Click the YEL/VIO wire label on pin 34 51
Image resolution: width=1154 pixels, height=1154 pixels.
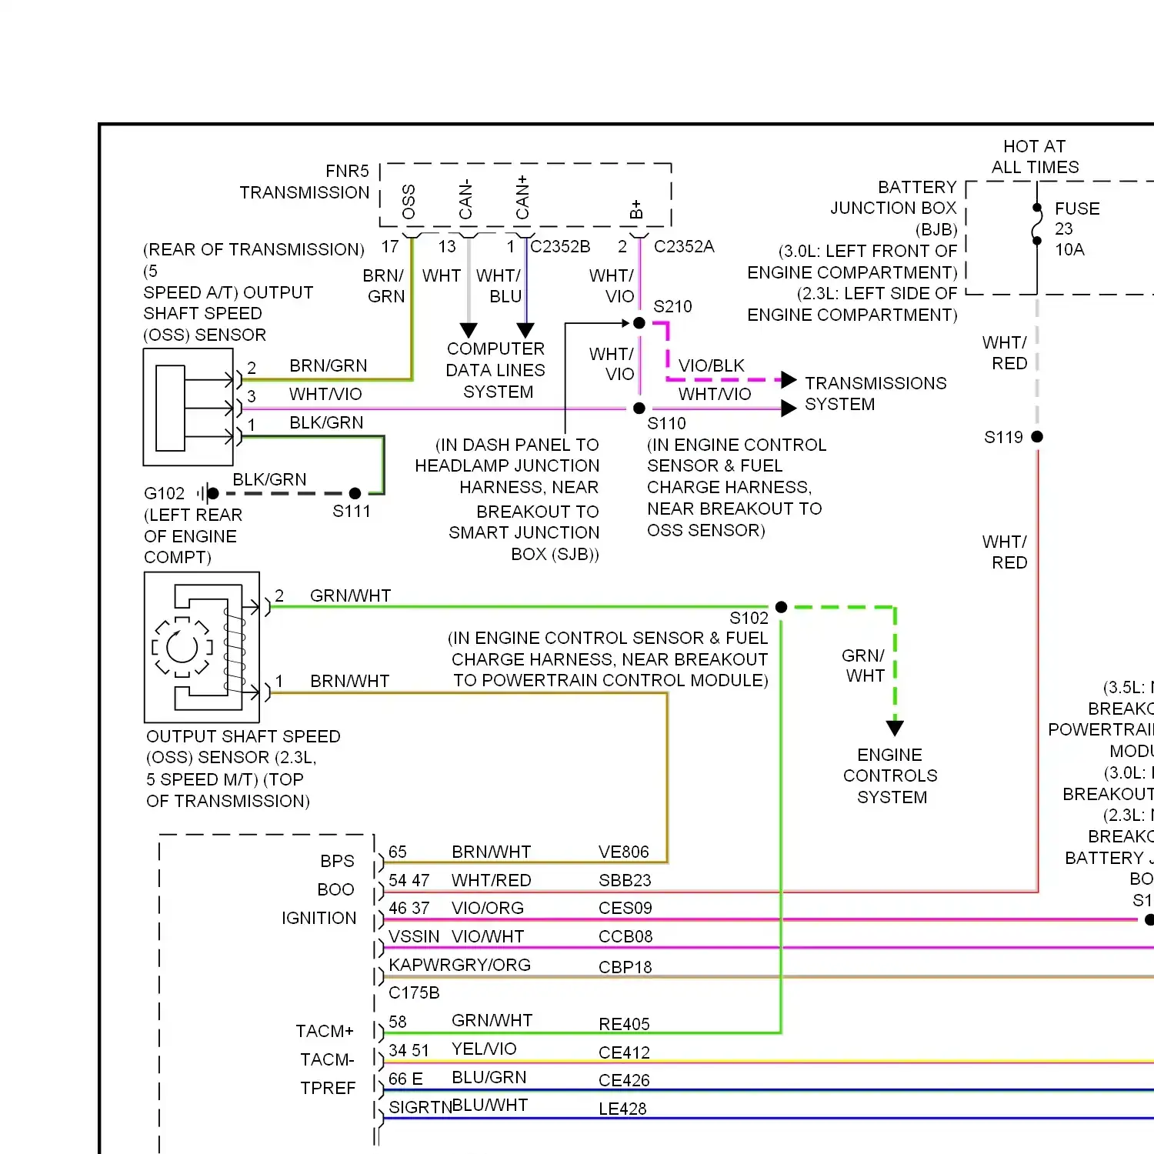pos(484,1049)
